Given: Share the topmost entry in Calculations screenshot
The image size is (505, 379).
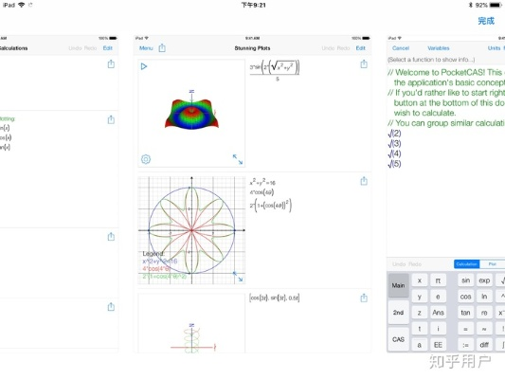Looking at the screenshot, I should pyautogui.click(x=111, y=63).
